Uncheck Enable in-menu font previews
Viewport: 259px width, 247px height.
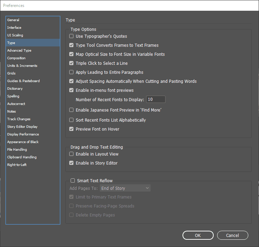tap(71, 90)
